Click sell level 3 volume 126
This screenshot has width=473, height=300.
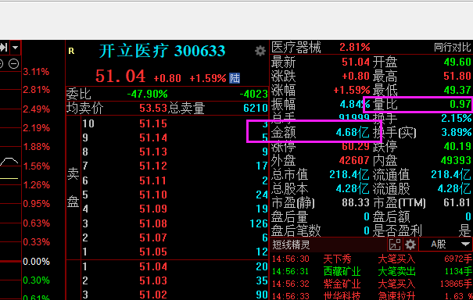259,223
